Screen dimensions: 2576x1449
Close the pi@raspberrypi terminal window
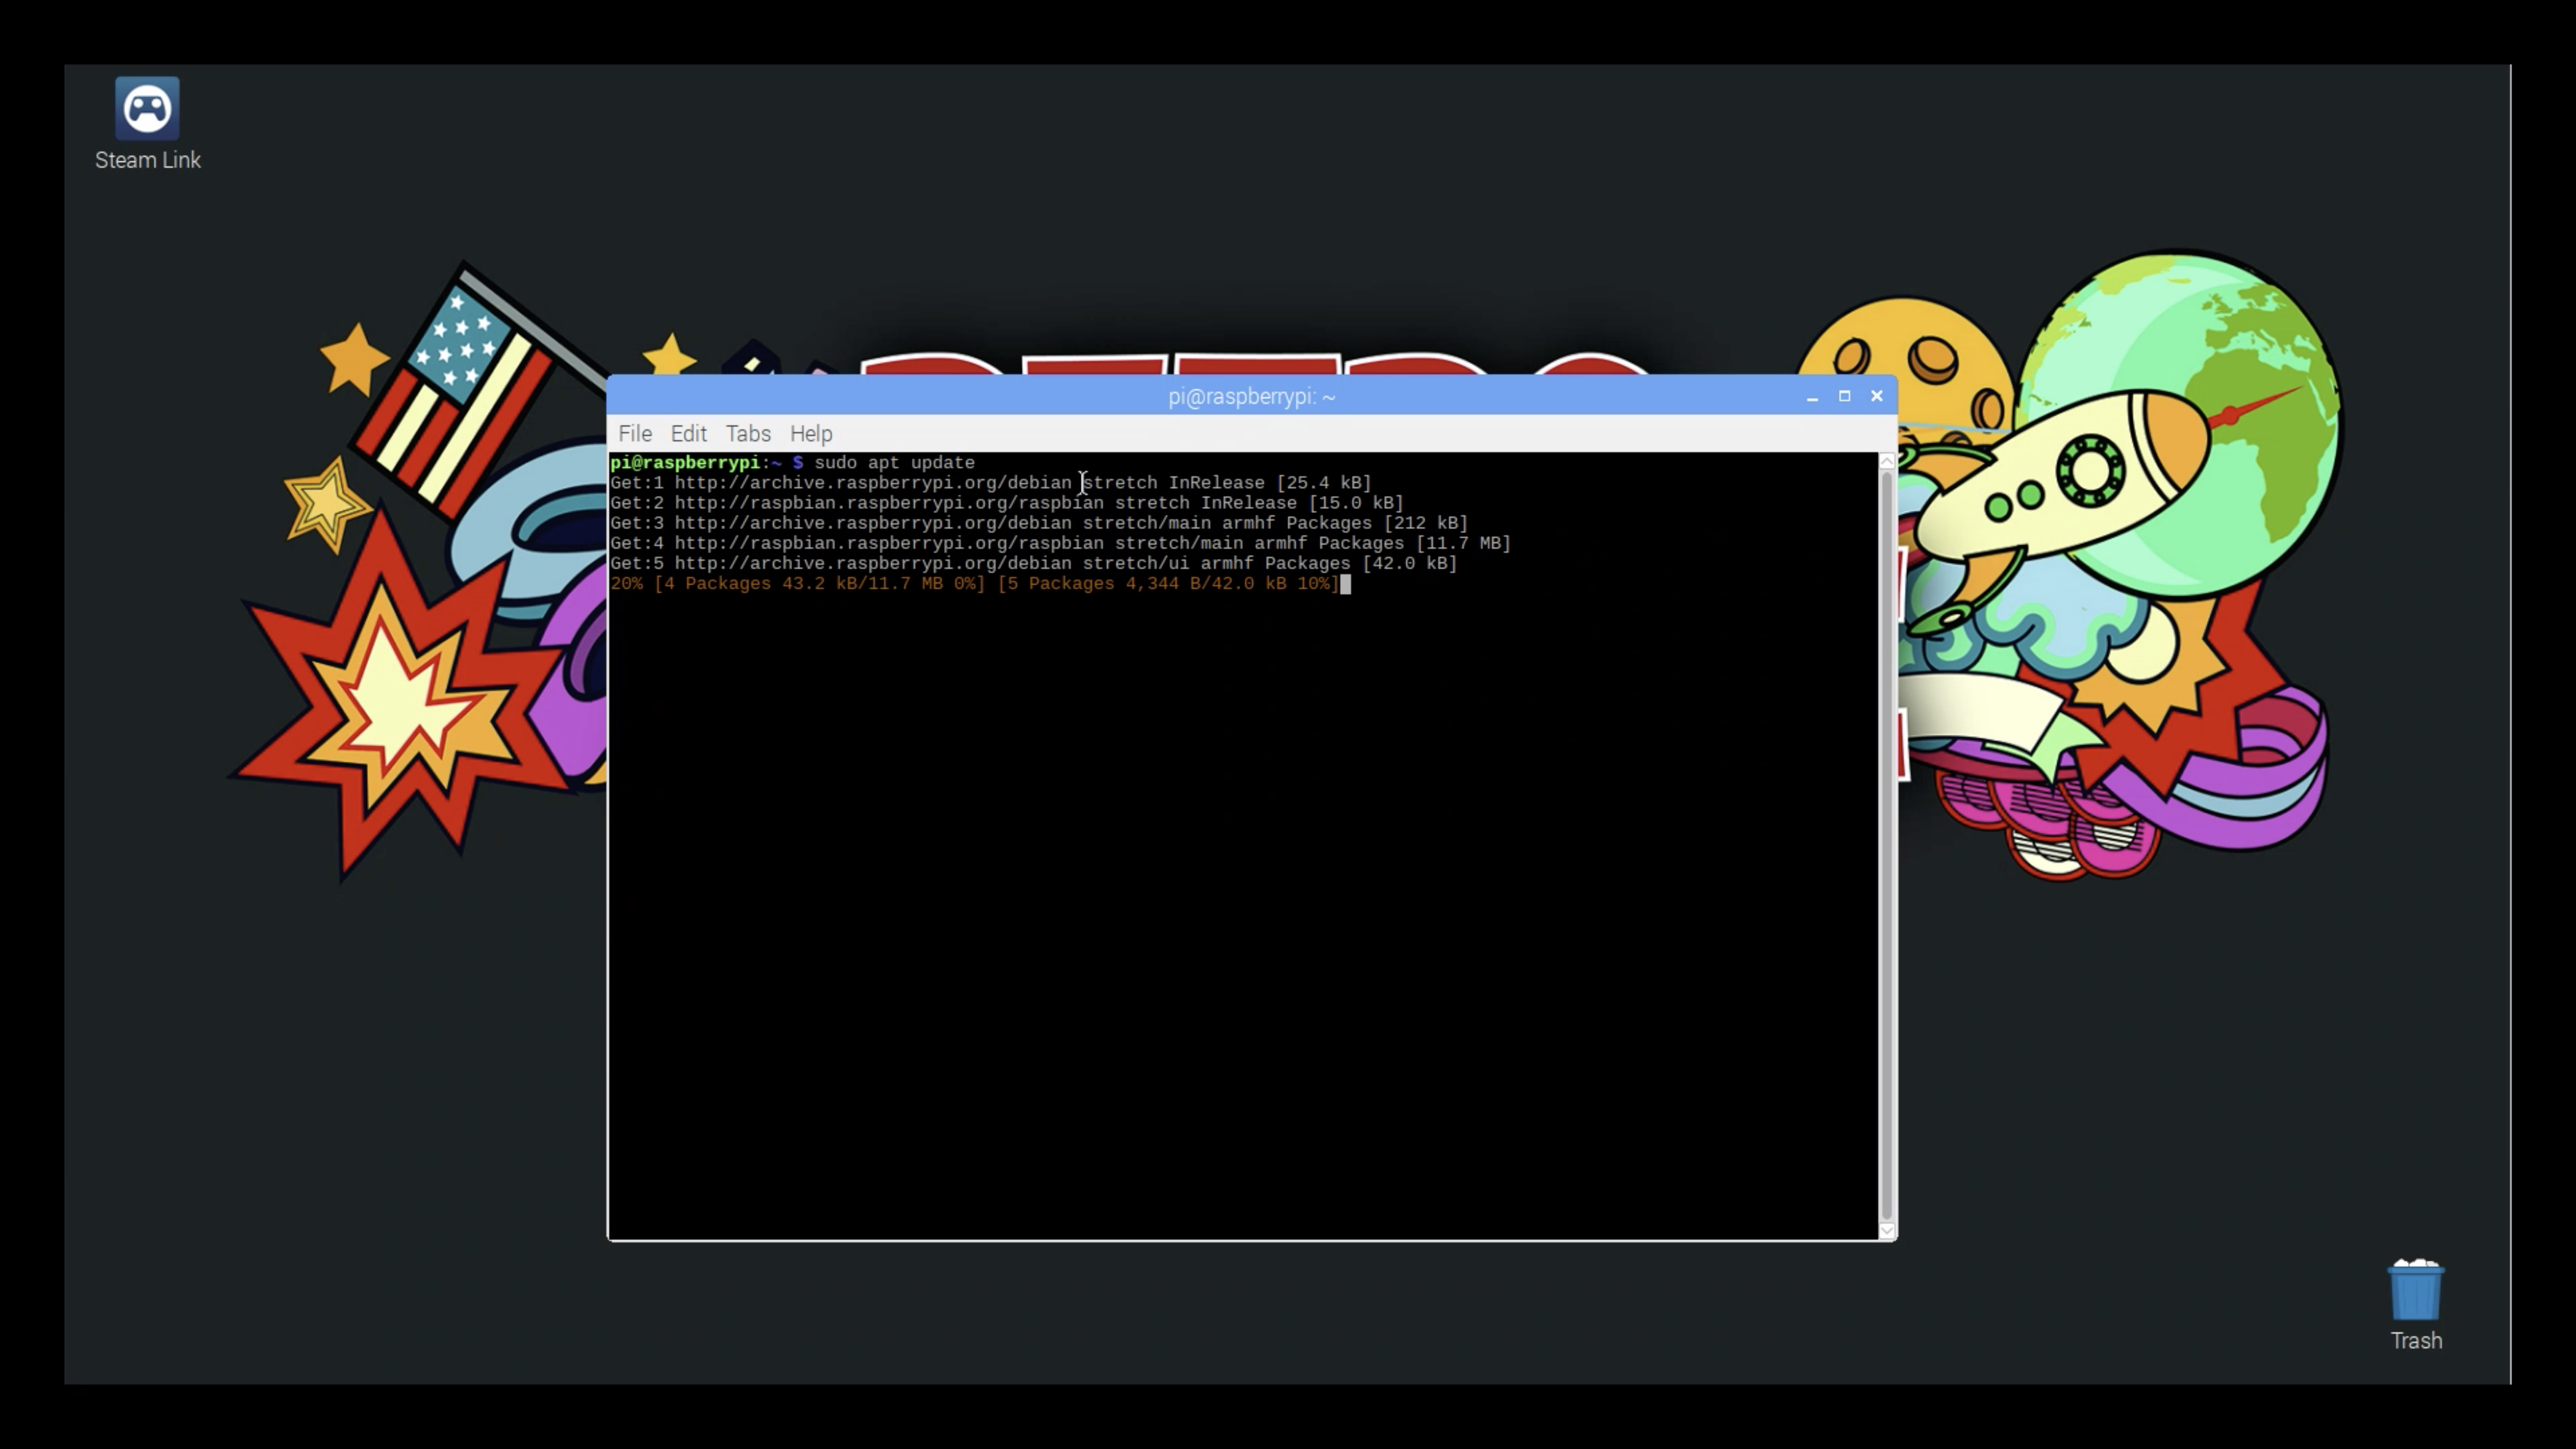click(1876, 397)
